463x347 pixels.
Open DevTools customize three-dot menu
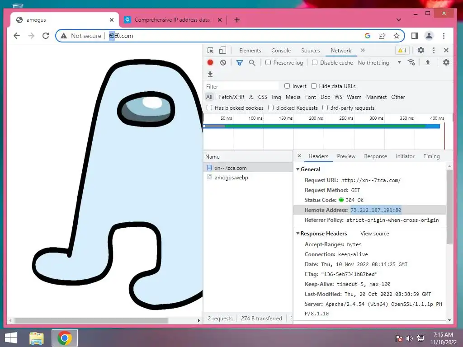(x=434, y=50)
